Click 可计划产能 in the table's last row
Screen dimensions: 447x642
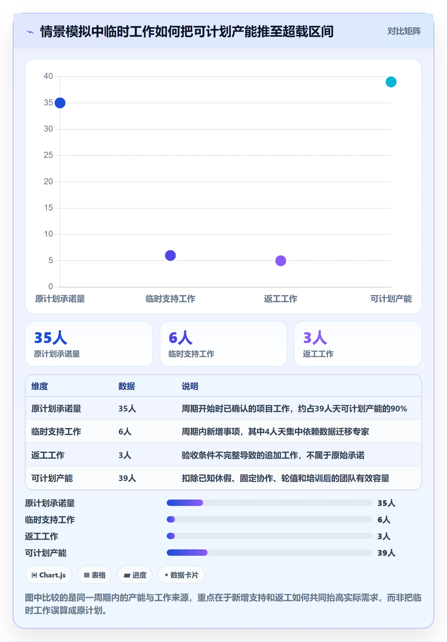point(52,478)
